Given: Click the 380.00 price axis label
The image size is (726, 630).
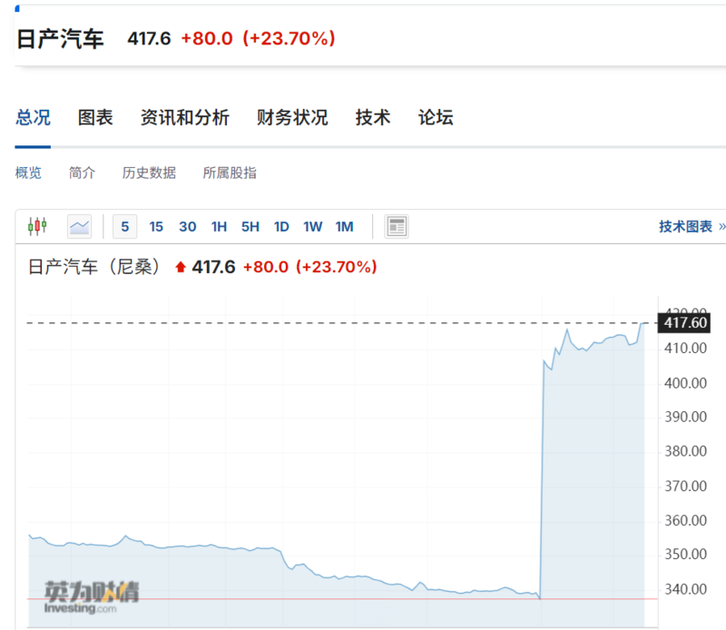Looking at the screenshot, I should 686,451.
